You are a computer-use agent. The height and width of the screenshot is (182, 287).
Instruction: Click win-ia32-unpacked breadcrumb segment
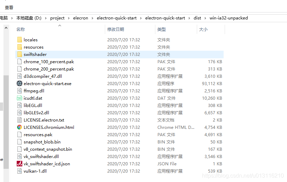[x=228, y=18]
